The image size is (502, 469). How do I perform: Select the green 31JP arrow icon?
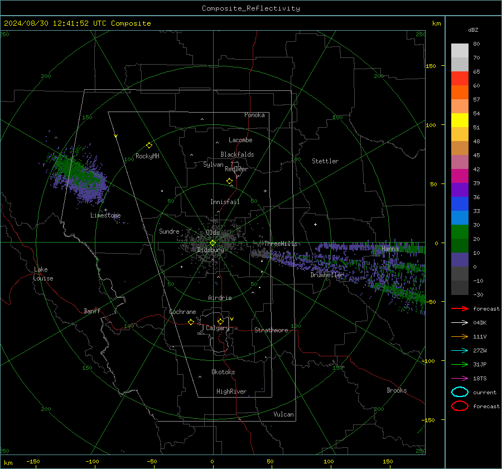pos(460,364)
